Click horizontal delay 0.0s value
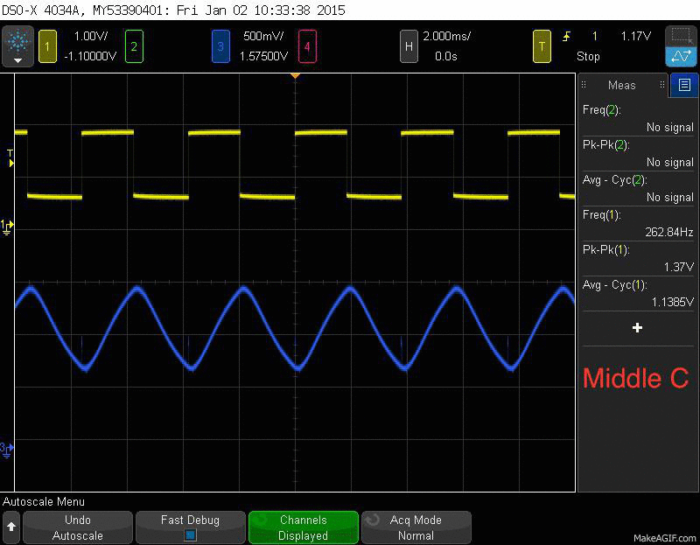Screen dimensions: 700x545 tap(446, 56)
